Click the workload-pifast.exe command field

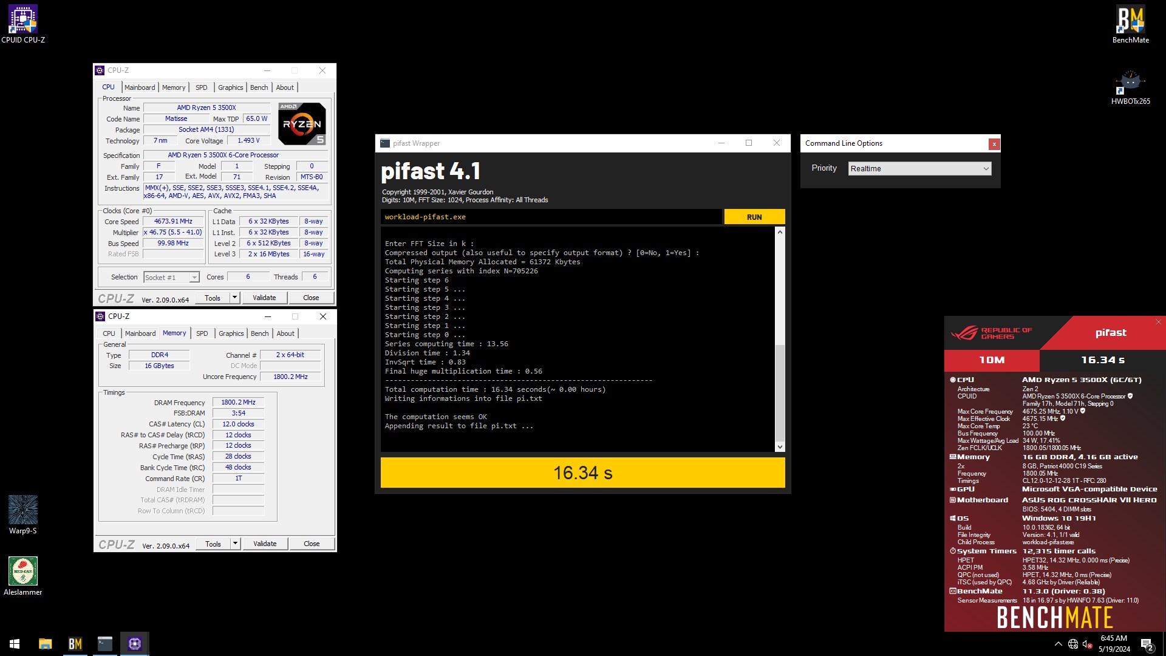pos(551,217)
